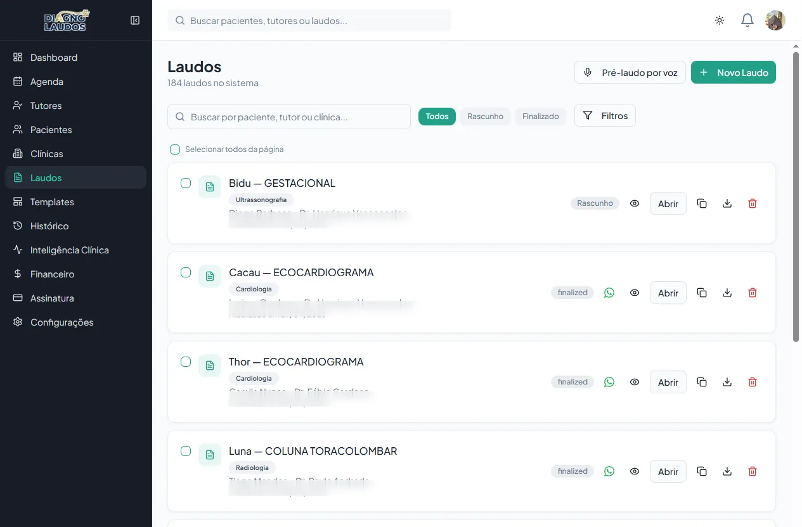
Task: Preview Bidu report with the eye icon
Action: 635,203
